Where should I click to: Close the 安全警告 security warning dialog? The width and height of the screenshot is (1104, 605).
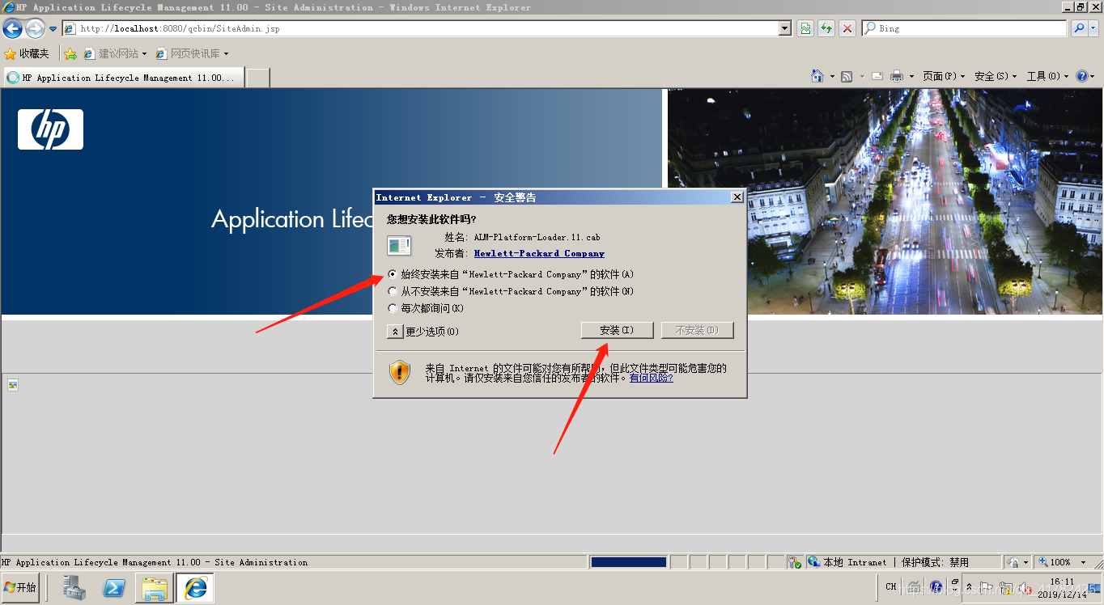point(737,197)
